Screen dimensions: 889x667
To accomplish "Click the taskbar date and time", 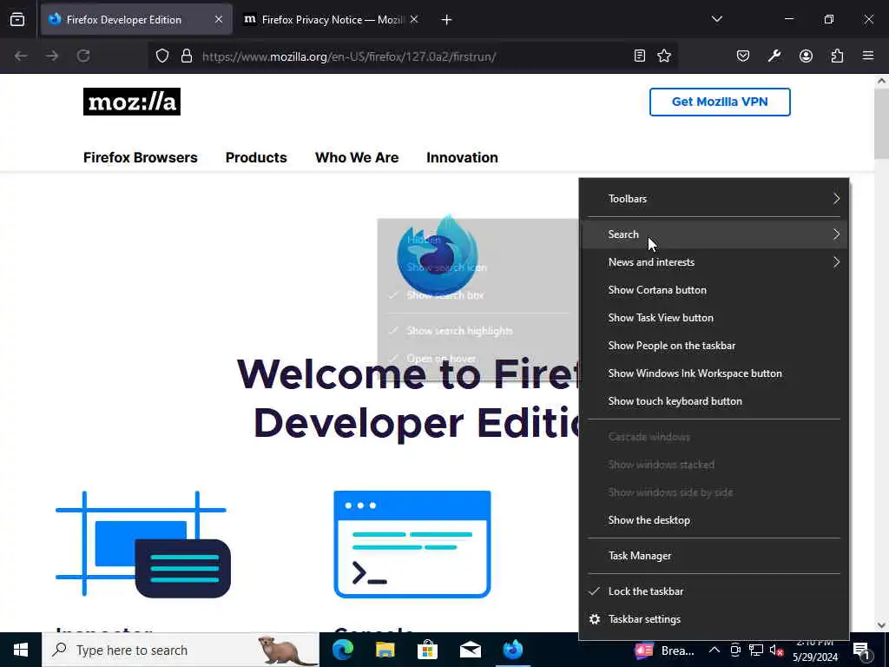I will coord(814,650).
